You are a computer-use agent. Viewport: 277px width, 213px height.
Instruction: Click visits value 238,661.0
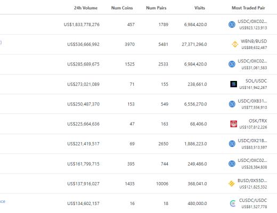[197, 84]
